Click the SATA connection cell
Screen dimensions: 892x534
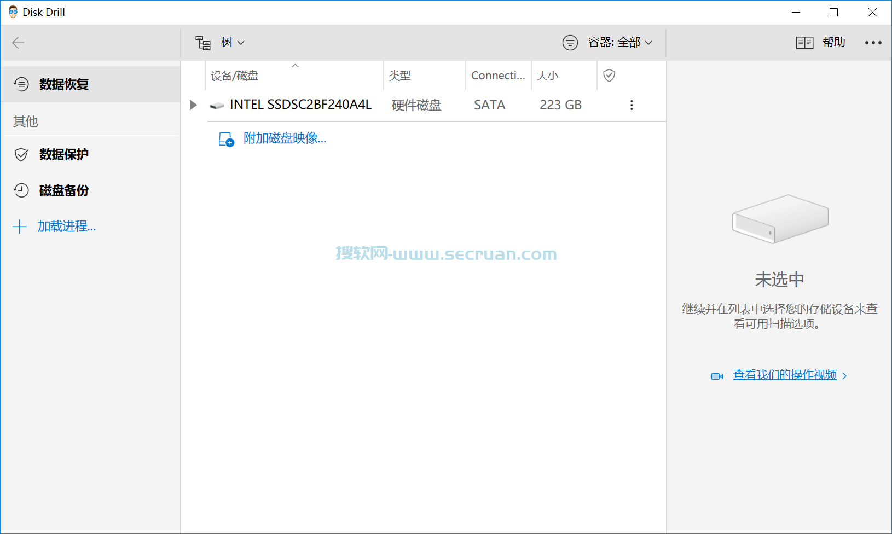tap(490, 105)
